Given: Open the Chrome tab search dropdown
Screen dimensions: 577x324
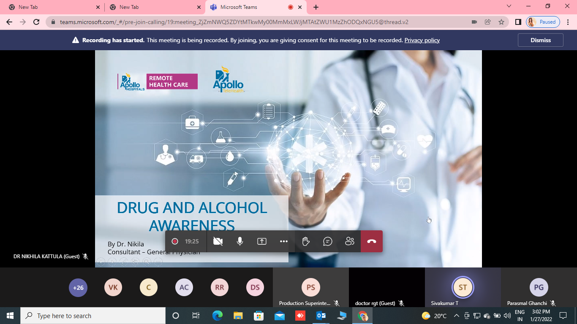Looking at the screenshot, I should tap(509, 6).
